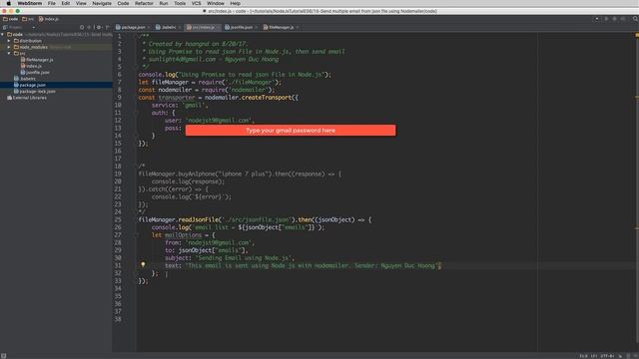Open the Apple menu
The image size is (639, 359).
(x=8, y=3)
